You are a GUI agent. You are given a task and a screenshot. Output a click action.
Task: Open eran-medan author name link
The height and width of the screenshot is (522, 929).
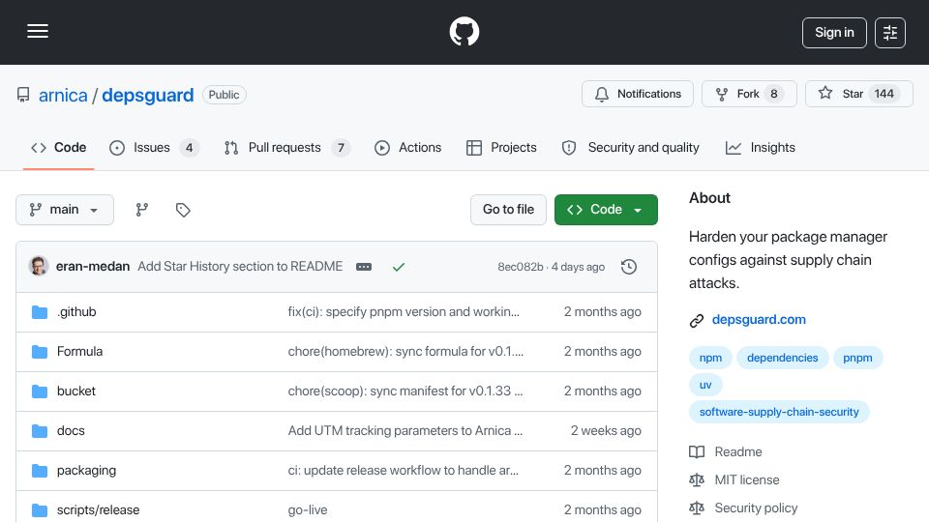pyautogui.click(x=93, y=267)
